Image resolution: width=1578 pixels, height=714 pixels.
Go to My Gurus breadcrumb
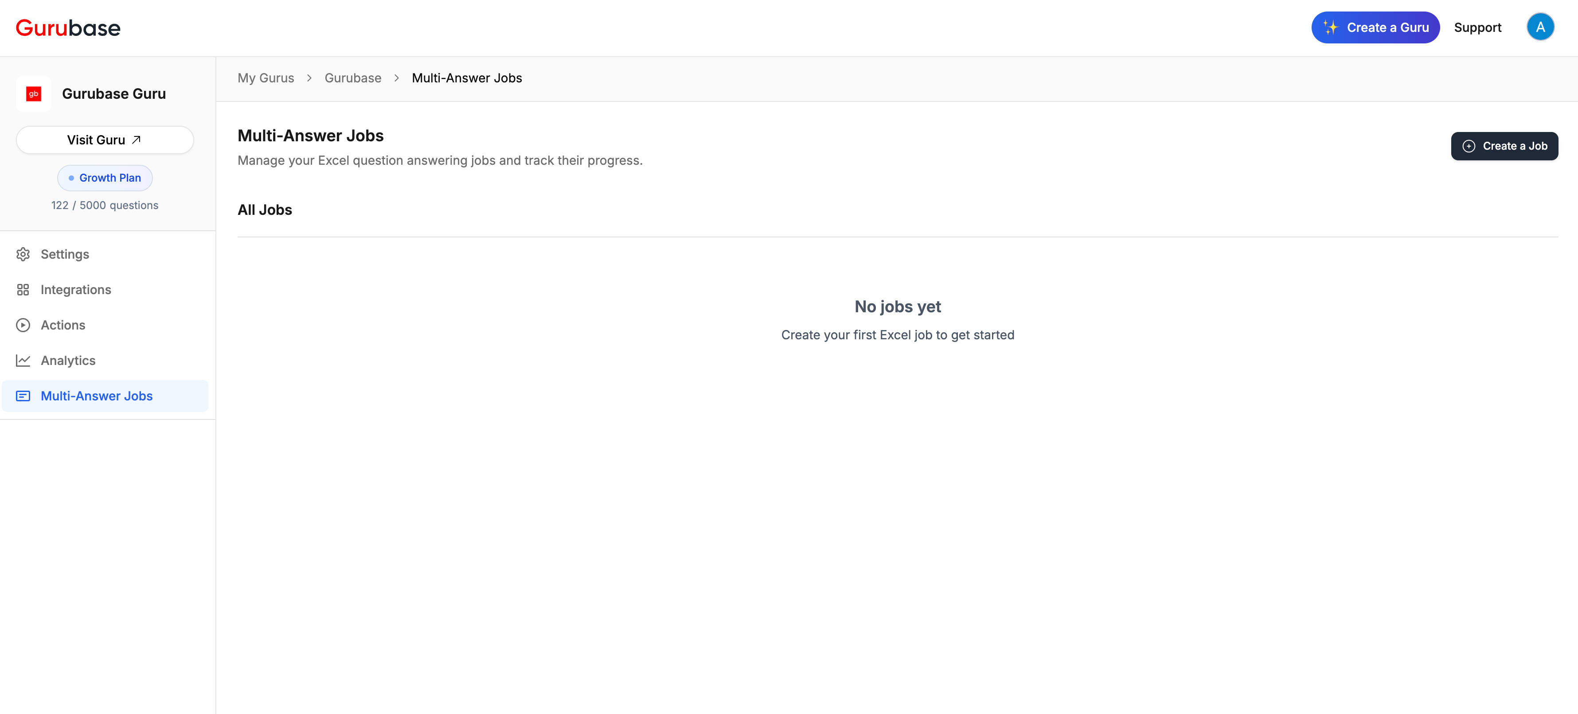tap(266, 78)
